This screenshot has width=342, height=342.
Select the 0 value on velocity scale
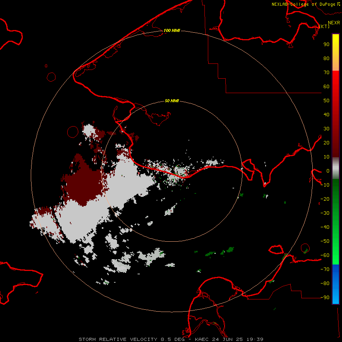[328, 171]
